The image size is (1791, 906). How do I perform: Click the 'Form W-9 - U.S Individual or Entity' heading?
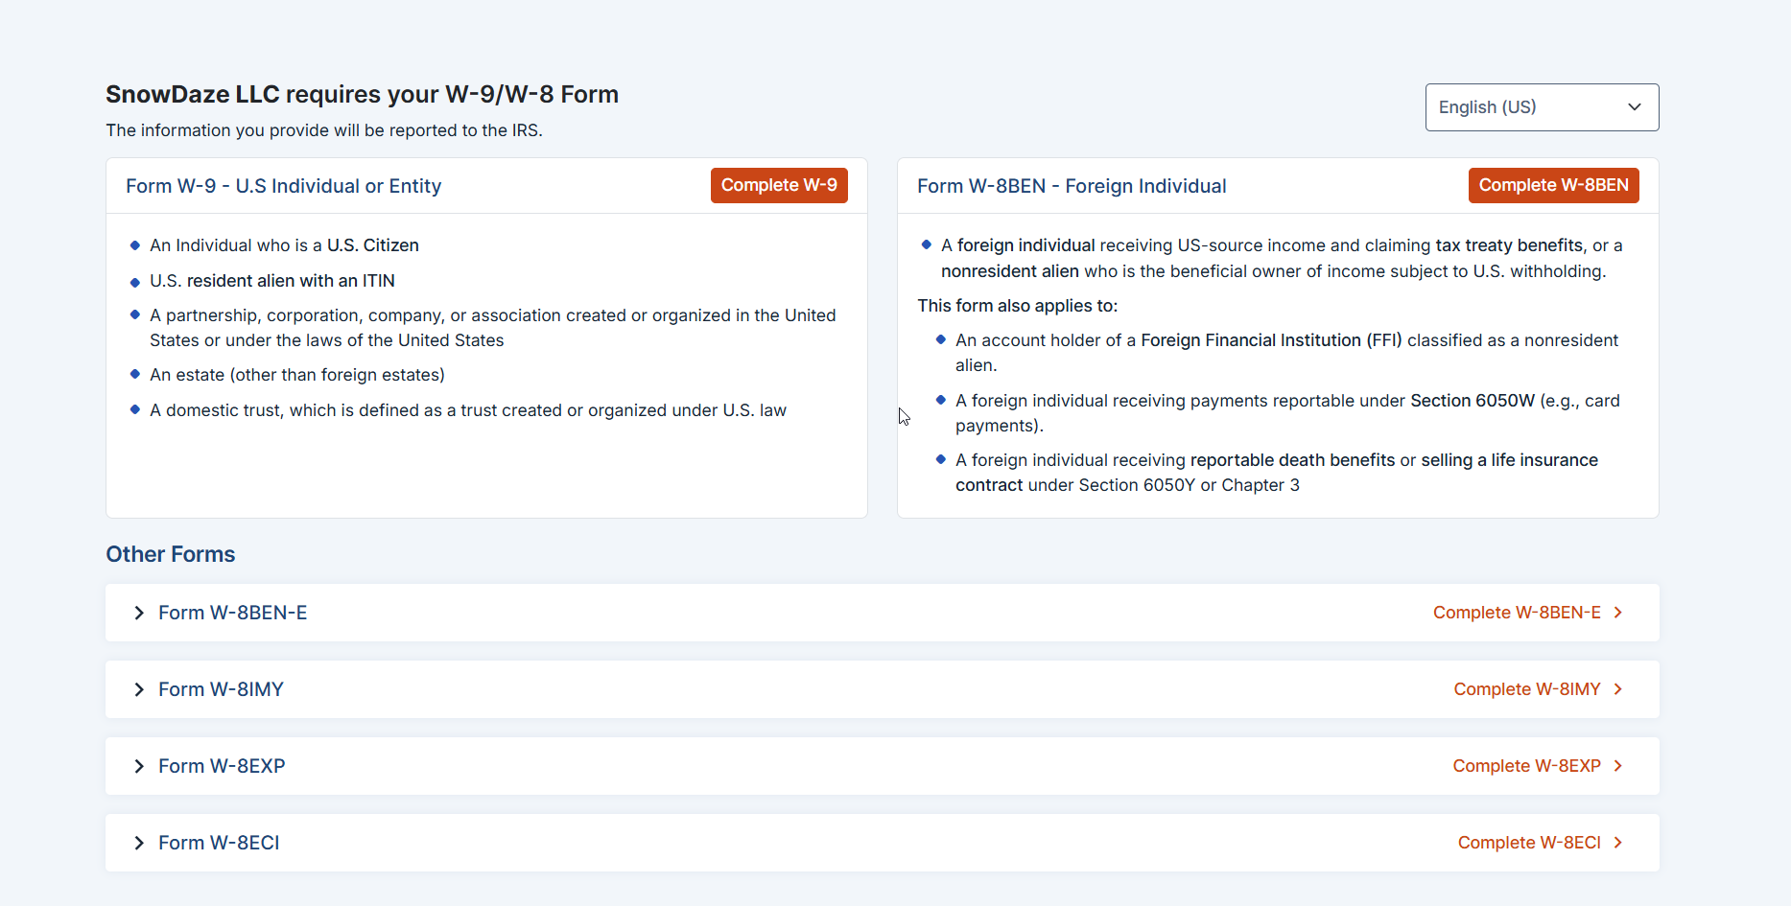(284, 186)
